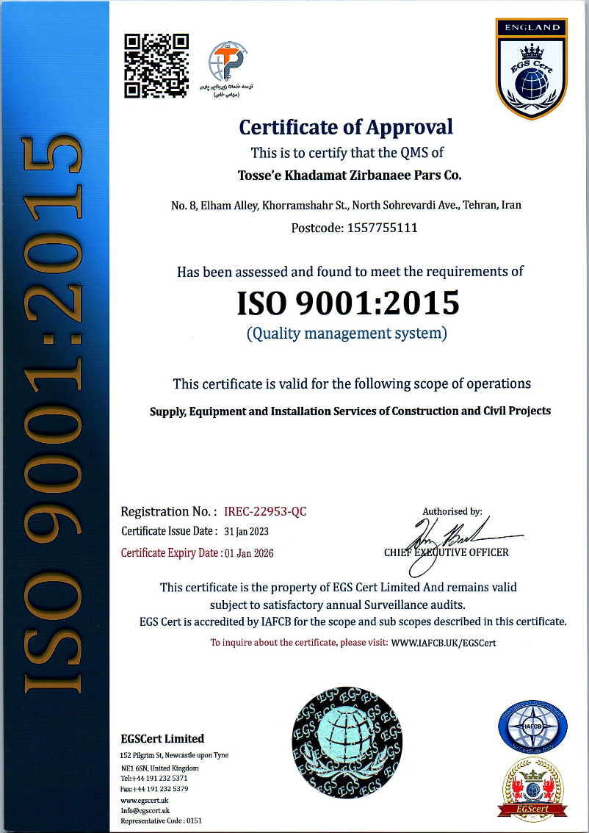The width and height of the screenshot is (589, 833).
Task: Click '152 Pilgrim St, Newcastle upon Tyne' address
Action: (175, 755)
